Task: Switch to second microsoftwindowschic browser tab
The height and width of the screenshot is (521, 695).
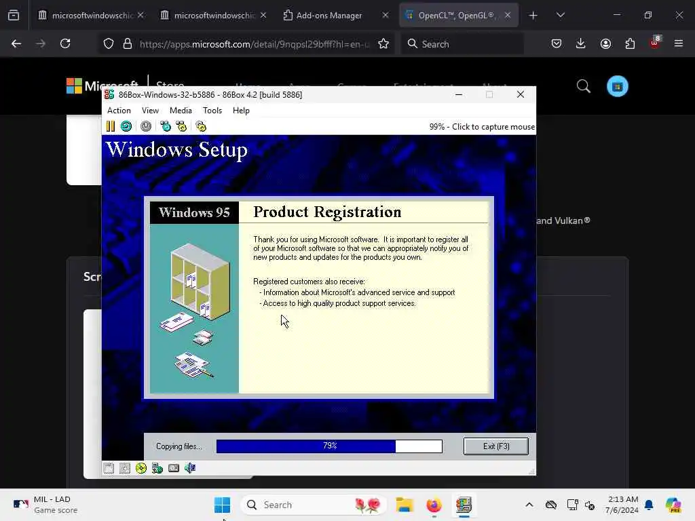Action: coord(214,15)
